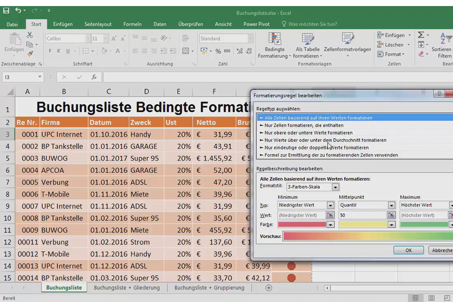Switch to normal view in status bar
The image size is (453, 302).
point(415,298)
